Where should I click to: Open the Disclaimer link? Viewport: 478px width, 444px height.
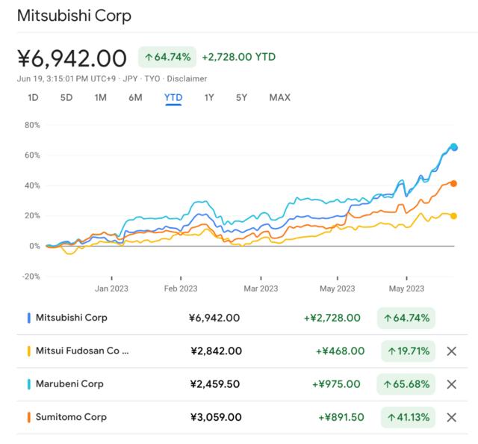point(189,78)
